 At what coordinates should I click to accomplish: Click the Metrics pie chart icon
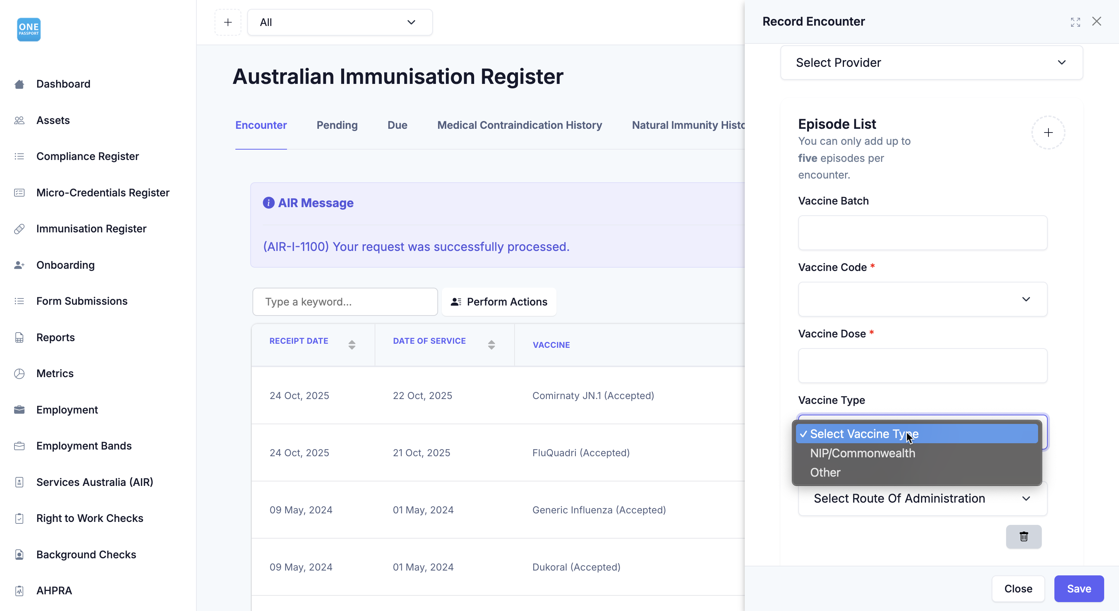click(19, 373)
